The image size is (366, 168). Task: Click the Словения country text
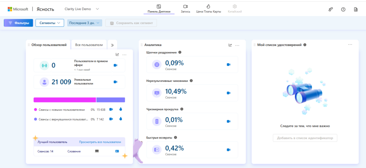[x=74, y=151]
